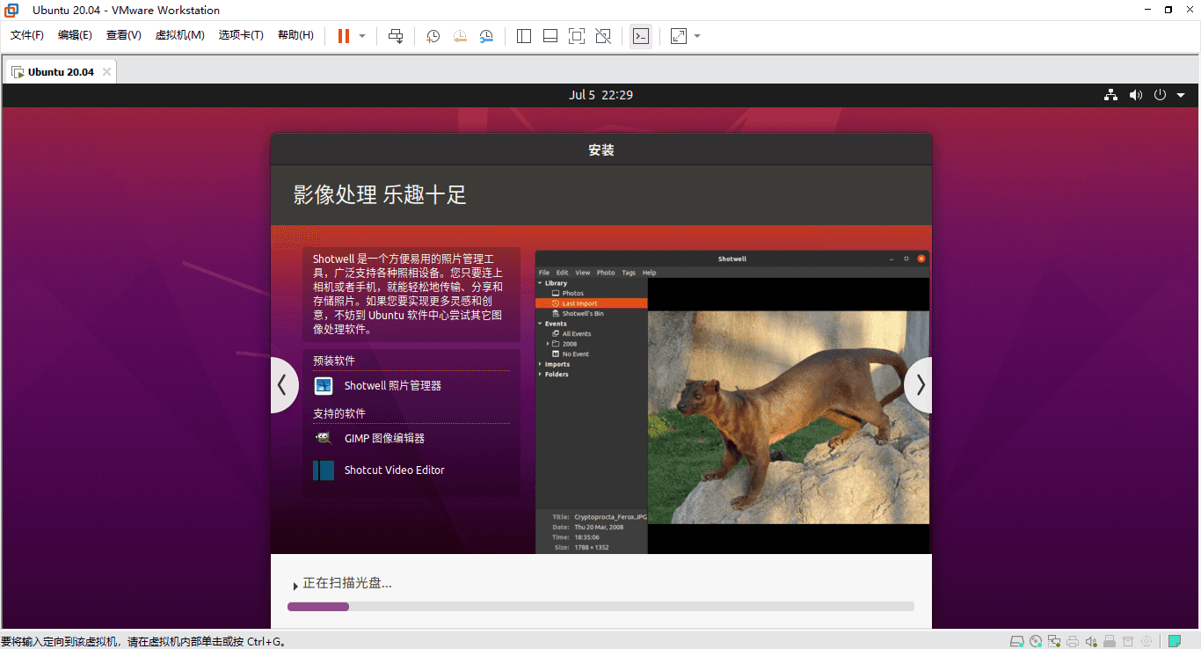Click the Jul 5 22:29 clock
The image size is (1201, 649).
(600, 95)
